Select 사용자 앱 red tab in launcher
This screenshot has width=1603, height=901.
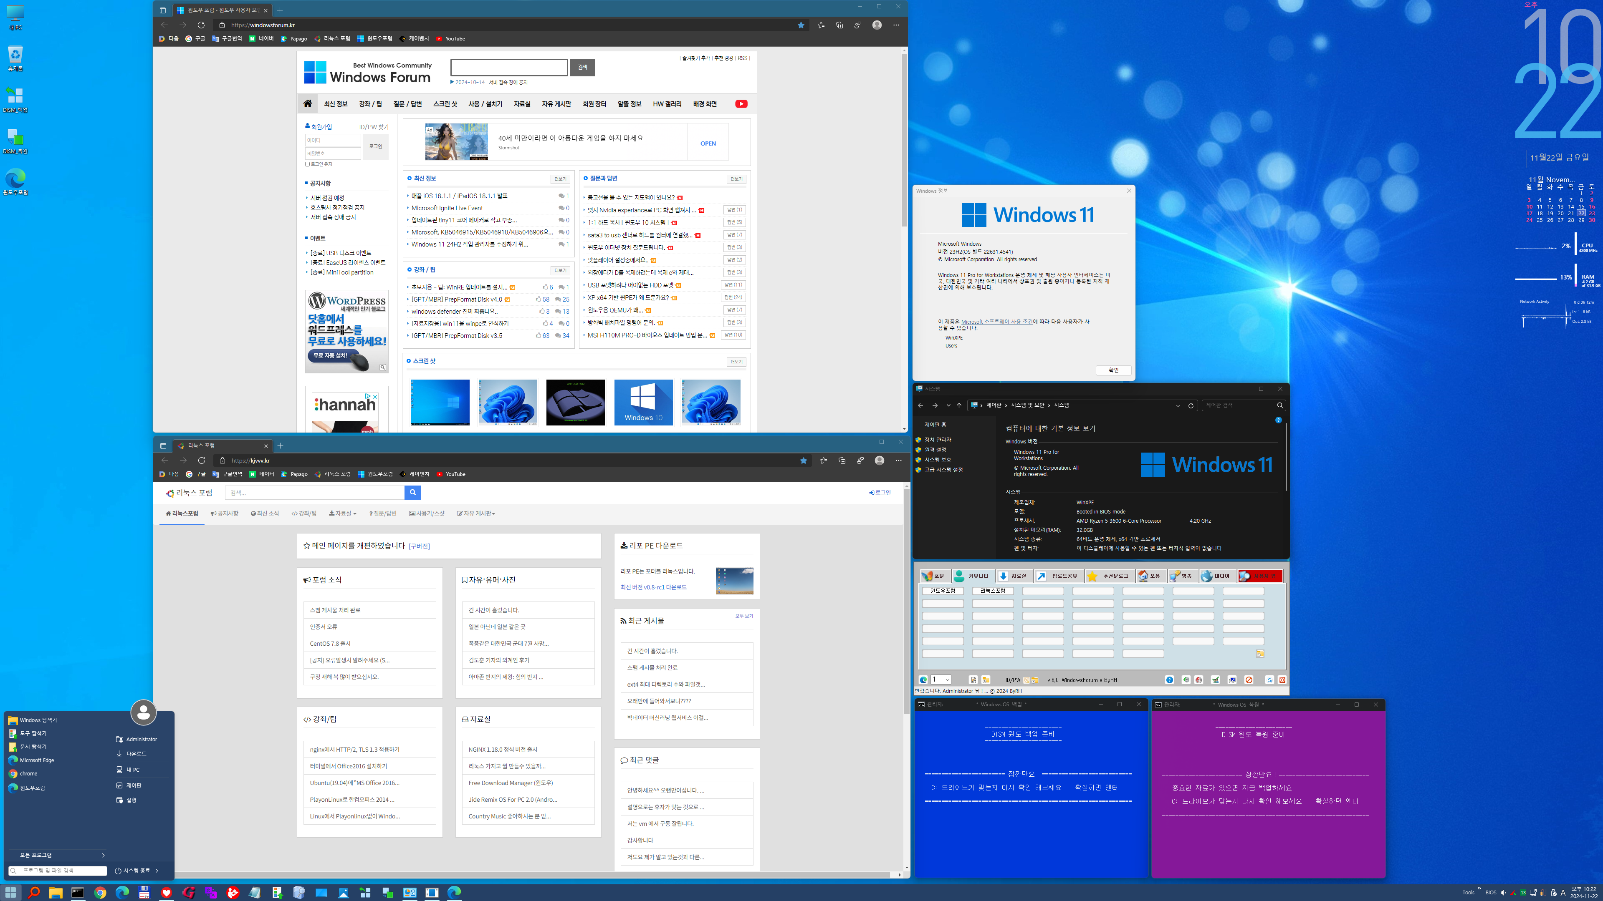1260,576
